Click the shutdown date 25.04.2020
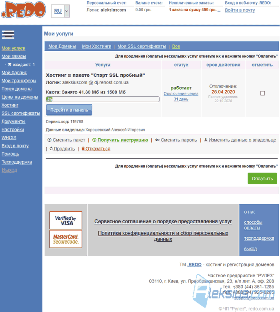The width and height of the screenshot is (280, 312). 223,92
